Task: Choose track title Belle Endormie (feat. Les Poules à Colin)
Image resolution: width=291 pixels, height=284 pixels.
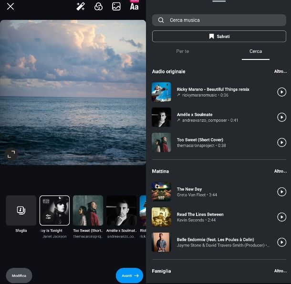Action: [x=216, y=240]
